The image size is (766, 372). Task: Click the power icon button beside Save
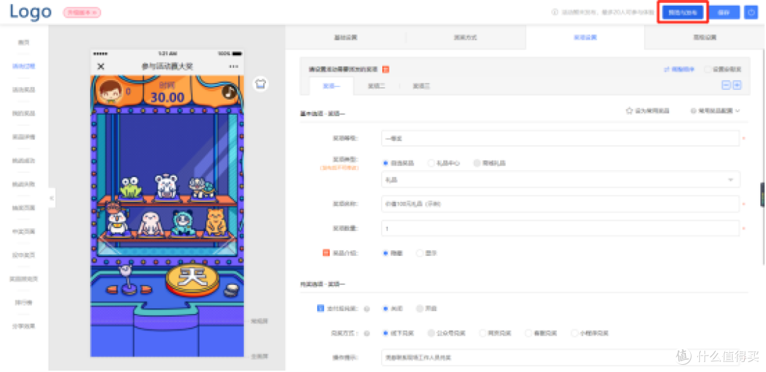[751, 13]
